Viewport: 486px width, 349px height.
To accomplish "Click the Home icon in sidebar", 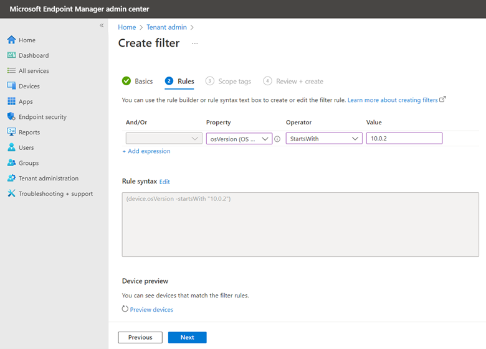I will pyautogui.click(x=11, y=40).
